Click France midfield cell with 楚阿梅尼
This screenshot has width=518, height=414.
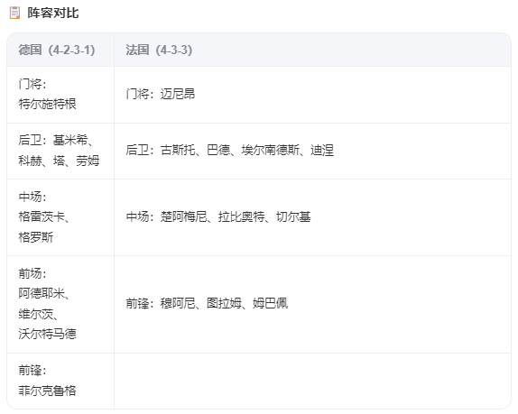[312, 217]
